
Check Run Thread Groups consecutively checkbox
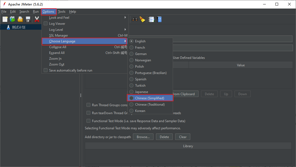tap(88, 105)
